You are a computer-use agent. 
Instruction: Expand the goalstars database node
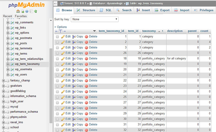click(4, 86)
